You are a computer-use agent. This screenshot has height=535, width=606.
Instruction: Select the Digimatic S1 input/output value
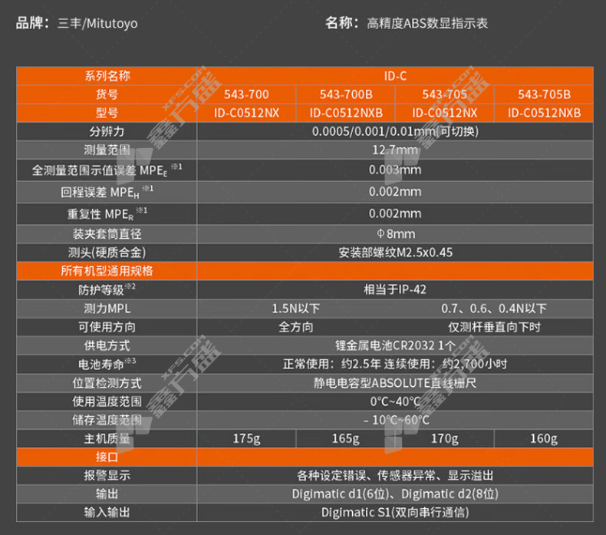click(395, 512)
